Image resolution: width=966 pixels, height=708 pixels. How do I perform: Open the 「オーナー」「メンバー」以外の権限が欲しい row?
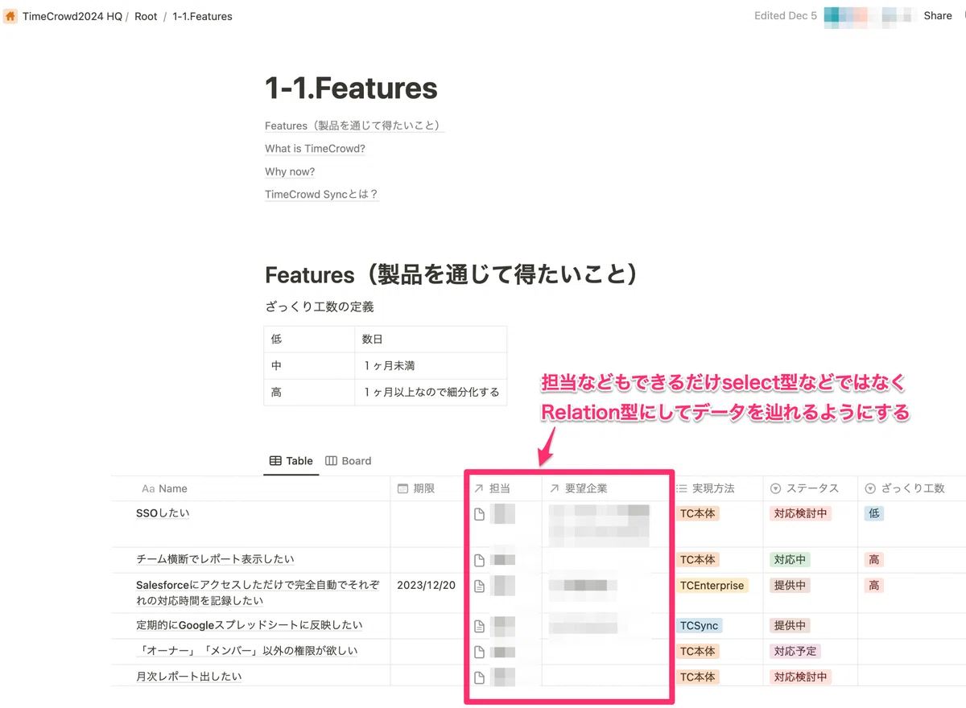[x=247, y=651]
